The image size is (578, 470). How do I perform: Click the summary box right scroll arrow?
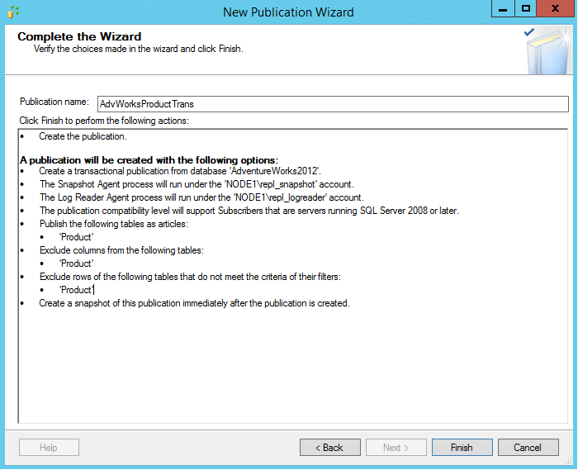562,418
